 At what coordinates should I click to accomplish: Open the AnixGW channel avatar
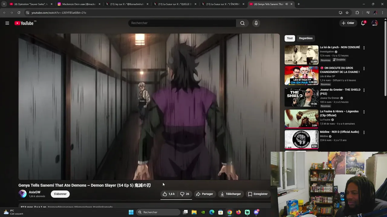(22, 194)
